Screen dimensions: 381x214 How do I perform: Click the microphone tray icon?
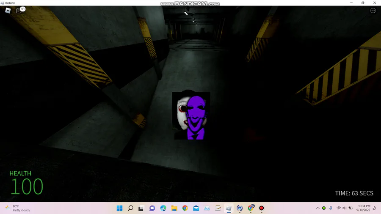(x=331, y=208)
